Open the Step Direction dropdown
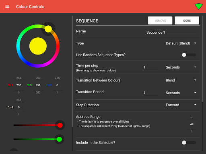206x154 pixels. click(181, 105)
